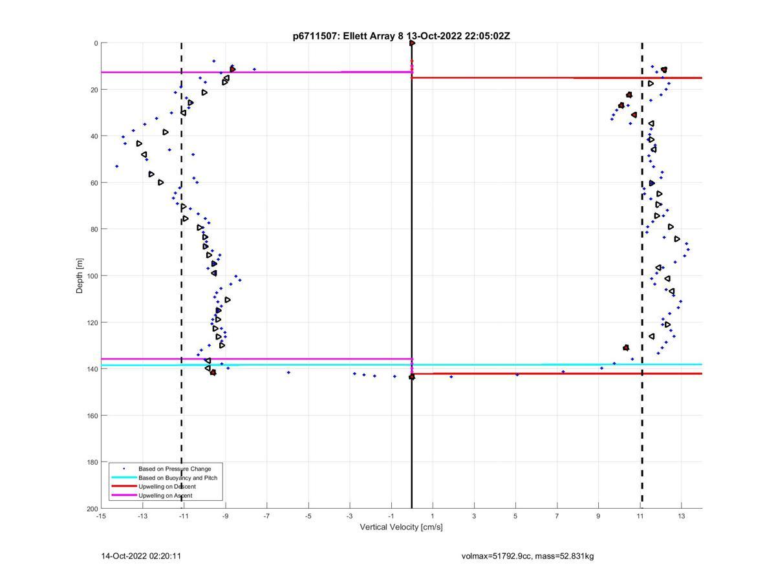Click the positive '9' x-axis tick label
Screen dimensions: 776x572
click(598, 516)
